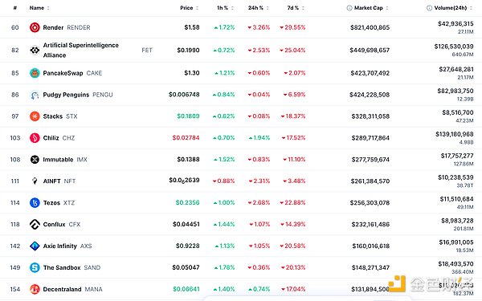Click the Pudgy Penguins logo icon

(35, 95)
